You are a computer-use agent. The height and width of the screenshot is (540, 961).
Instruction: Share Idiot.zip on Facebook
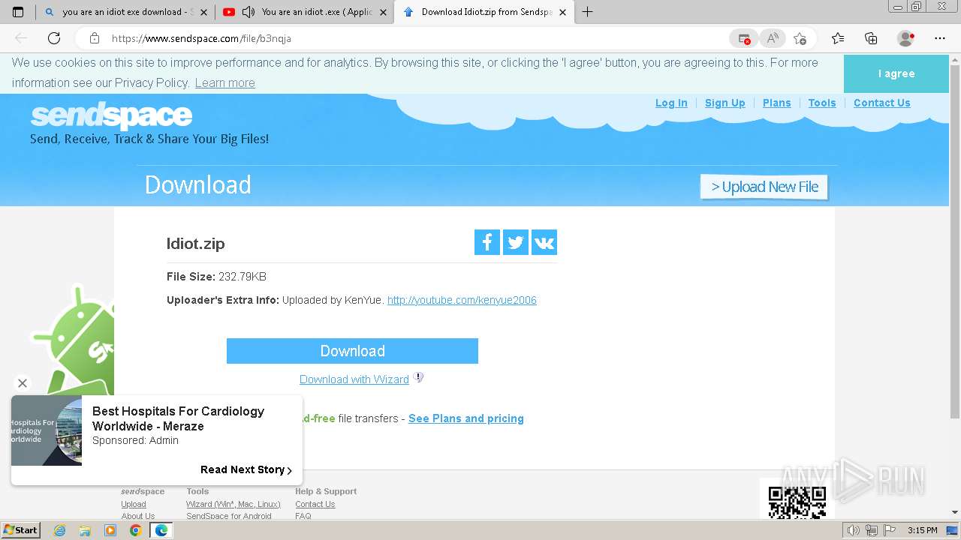tap(487, 242)
